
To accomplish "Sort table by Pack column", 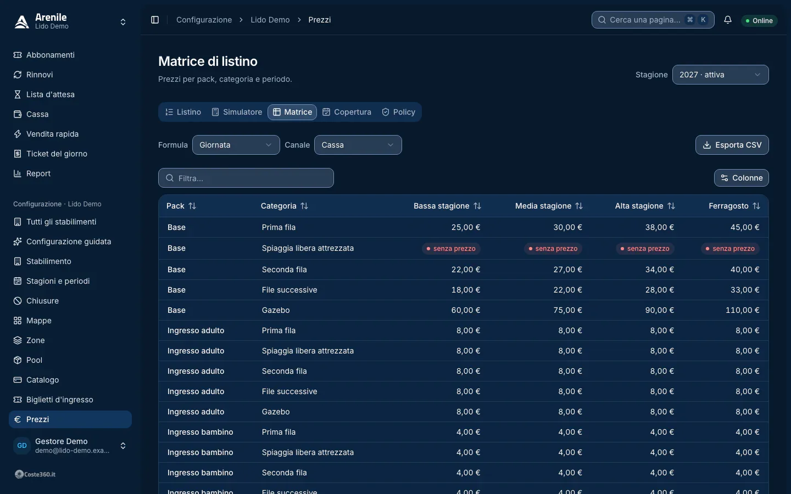I will (x=181, y=206).
